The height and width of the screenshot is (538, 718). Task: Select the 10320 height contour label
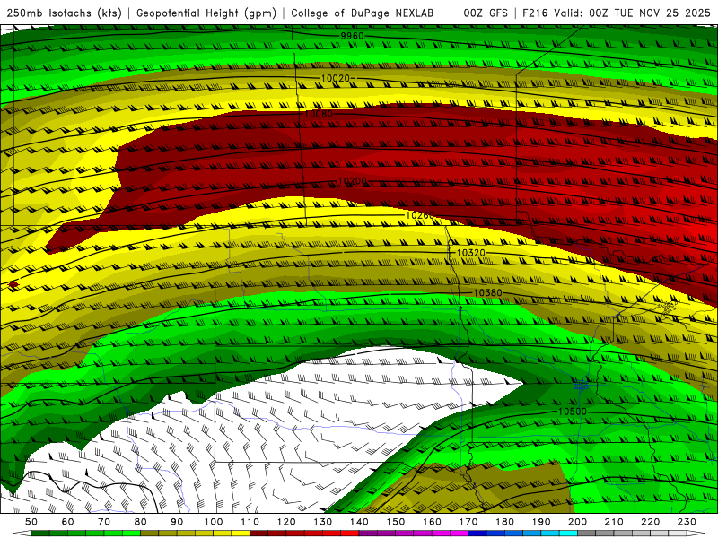[470, 253]
